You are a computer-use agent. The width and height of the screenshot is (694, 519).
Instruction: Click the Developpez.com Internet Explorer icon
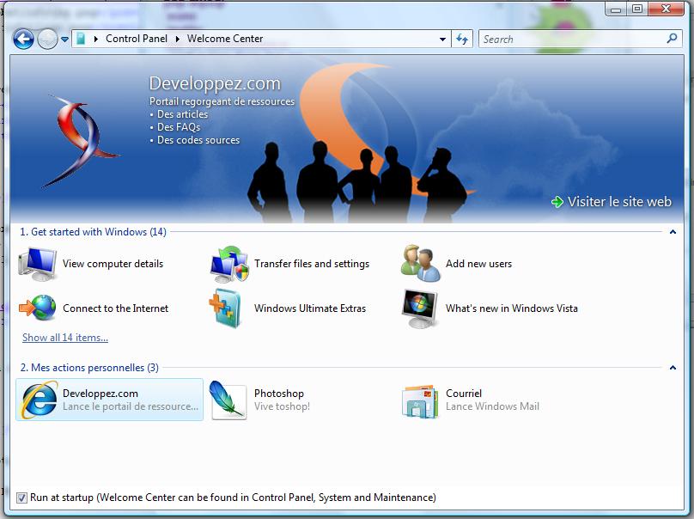[x=39, y=400]
